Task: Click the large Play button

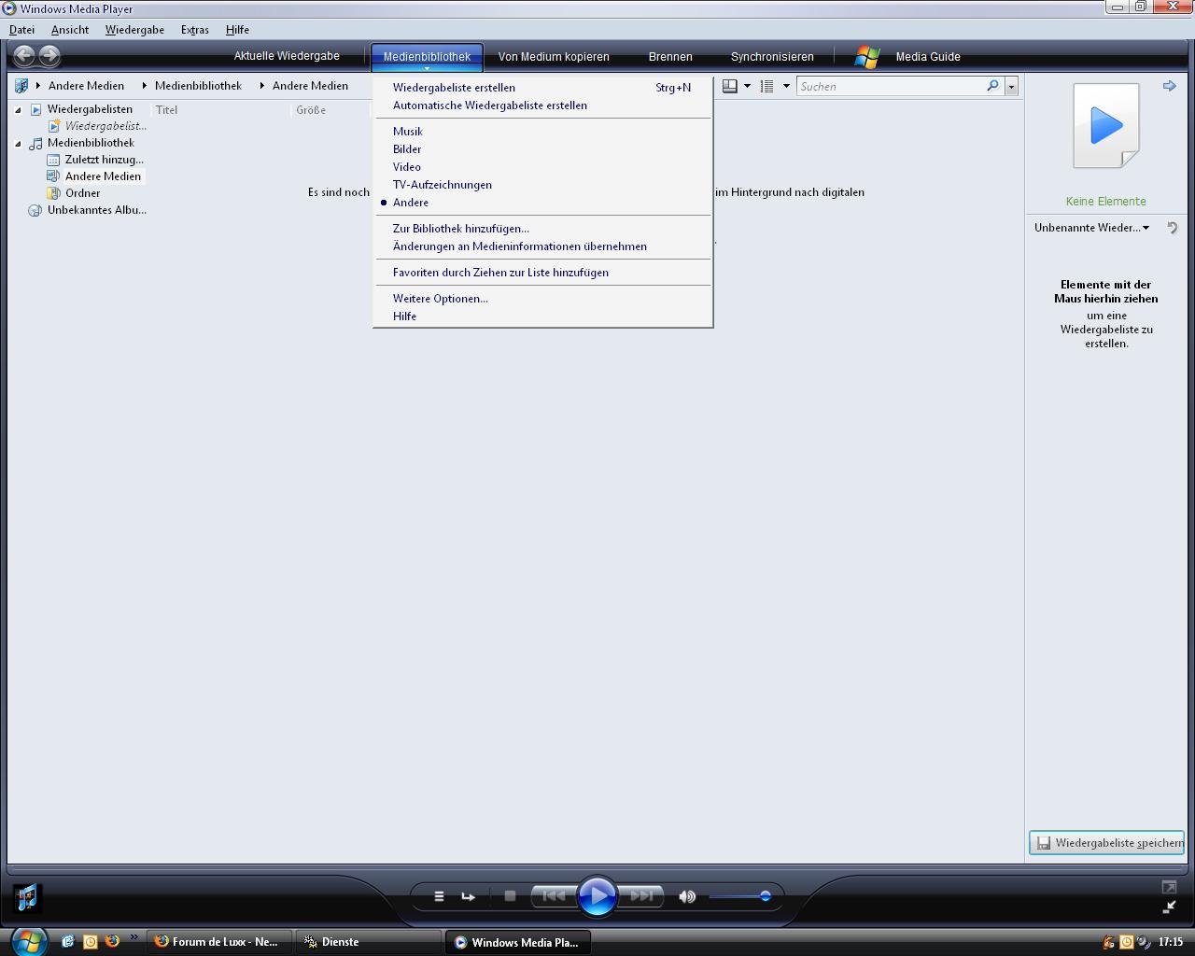Action: (x=597, y=896)
